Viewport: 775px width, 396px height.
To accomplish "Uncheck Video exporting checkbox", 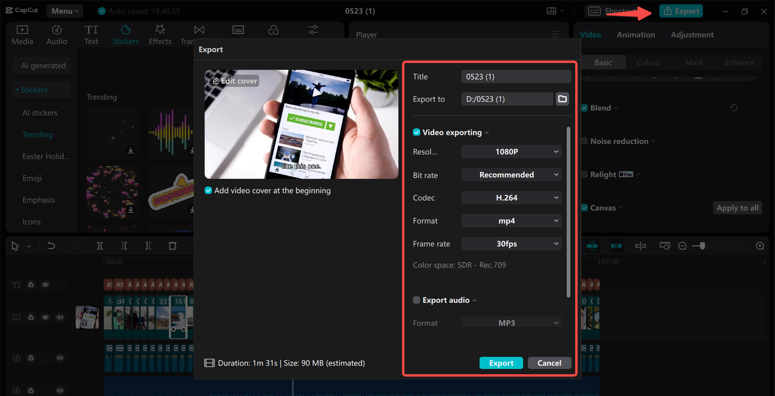I will click(417, 132).
